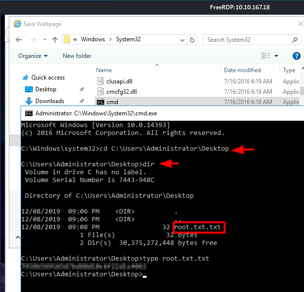Open Downloads in the navigation pane
Viewport: 304px width, 292px height.
pos(50,101)
